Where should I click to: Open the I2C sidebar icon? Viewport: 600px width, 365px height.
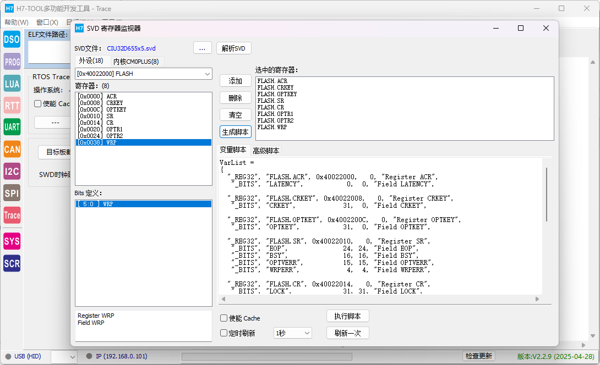12,171
